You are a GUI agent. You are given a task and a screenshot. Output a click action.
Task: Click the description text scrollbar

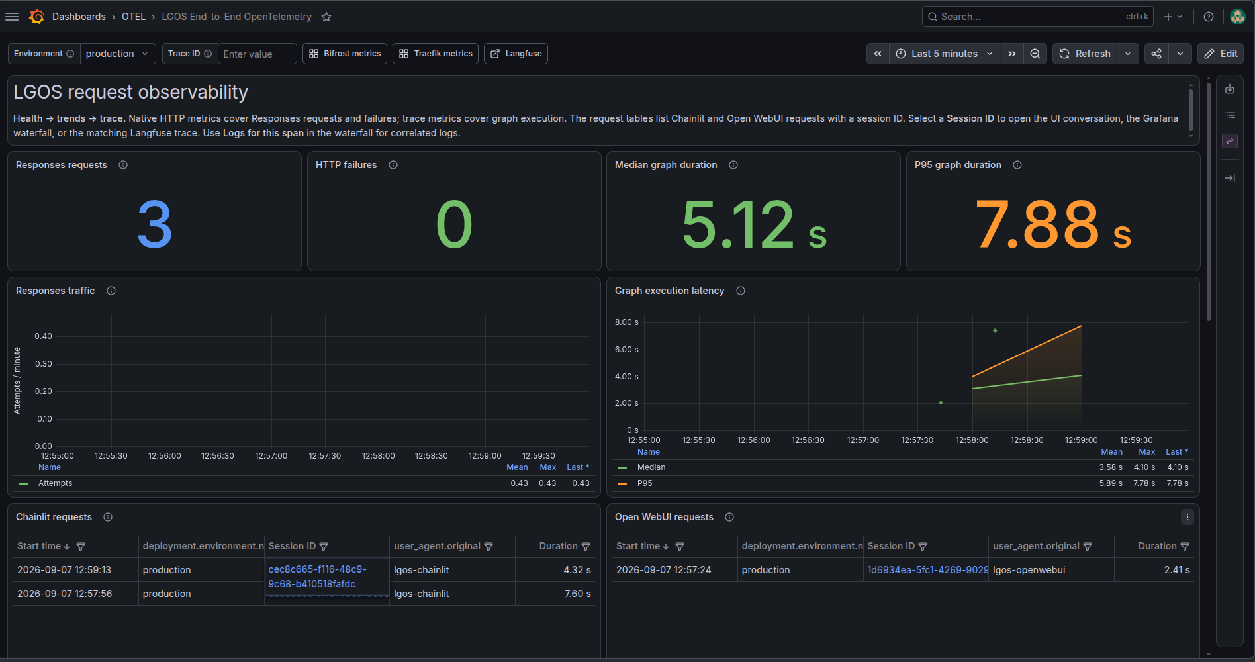click(1191, 111)
